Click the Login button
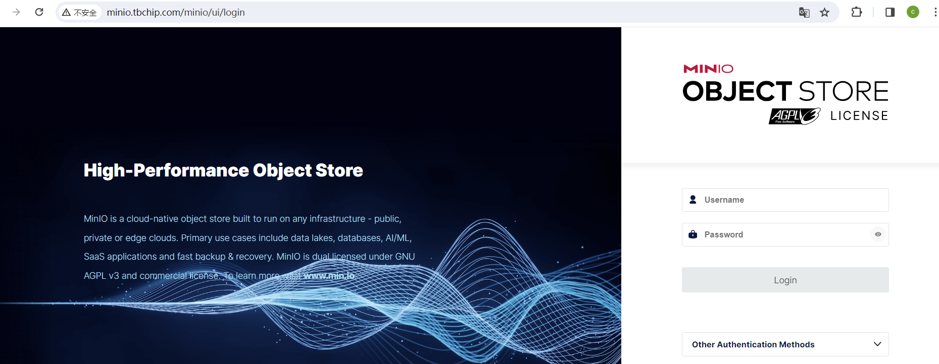 pyautogui.click(x=785, y=280)
